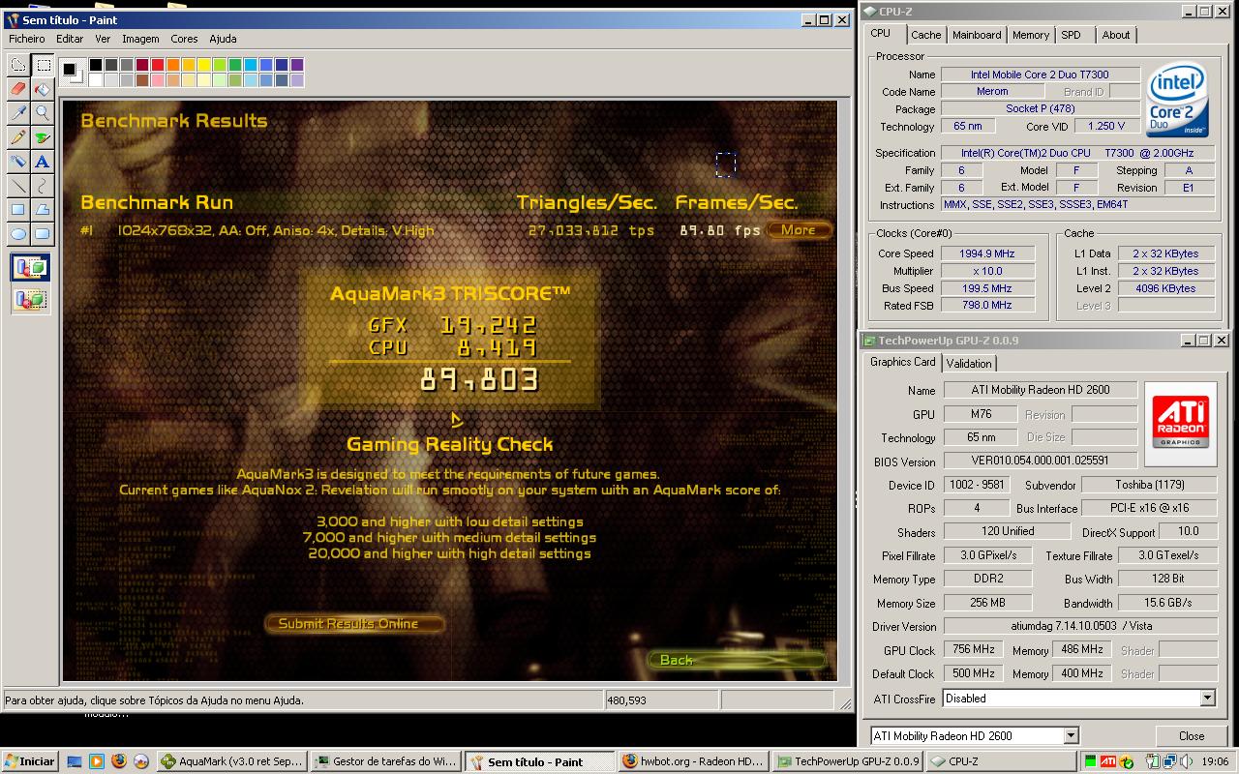The width and height of the screenshot is (1239, 774).
Task: Click the Close button in GPU-Z
Action: point(1192,736)
